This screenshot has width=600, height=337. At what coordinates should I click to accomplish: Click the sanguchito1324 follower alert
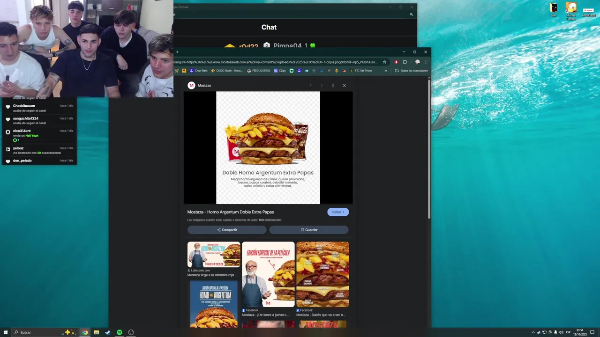(x=39, y=121)
